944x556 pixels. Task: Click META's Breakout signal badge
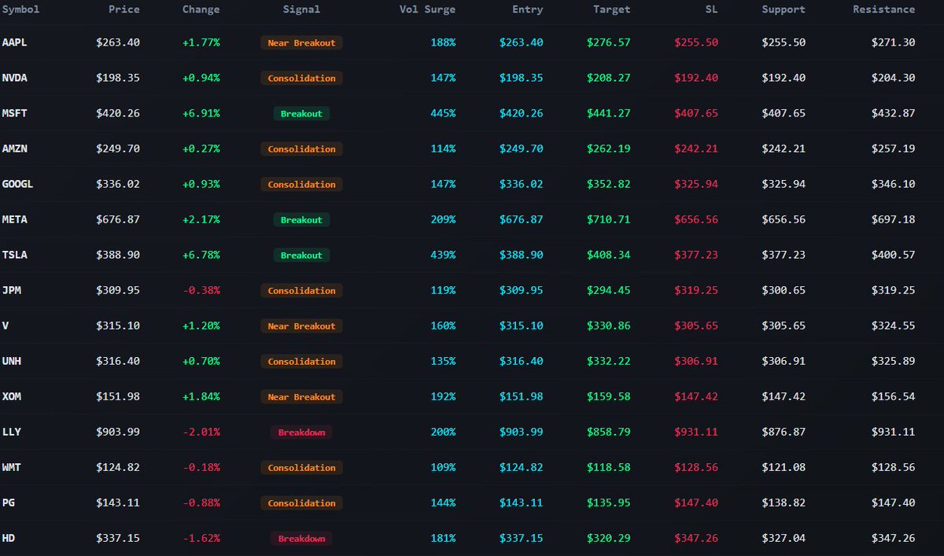(301, 219)
